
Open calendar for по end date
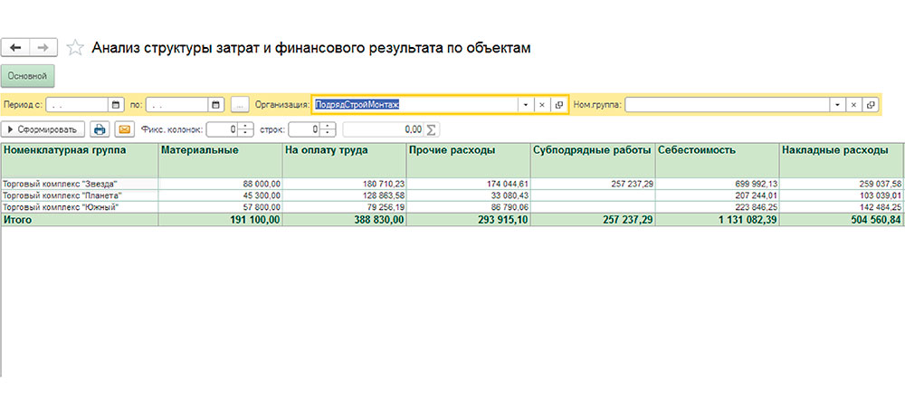pos(215,104)
